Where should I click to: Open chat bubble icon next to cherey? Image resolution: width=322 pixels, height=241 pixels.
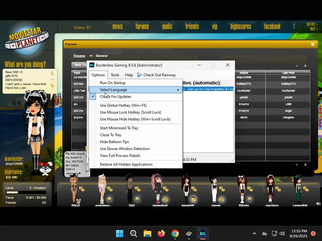[222, 189]
